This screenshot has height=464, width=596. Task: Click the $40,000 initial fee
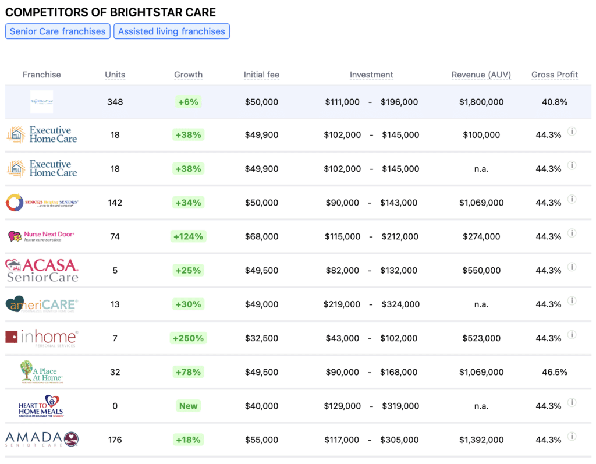pyautogui.click(x=261, y=406)
